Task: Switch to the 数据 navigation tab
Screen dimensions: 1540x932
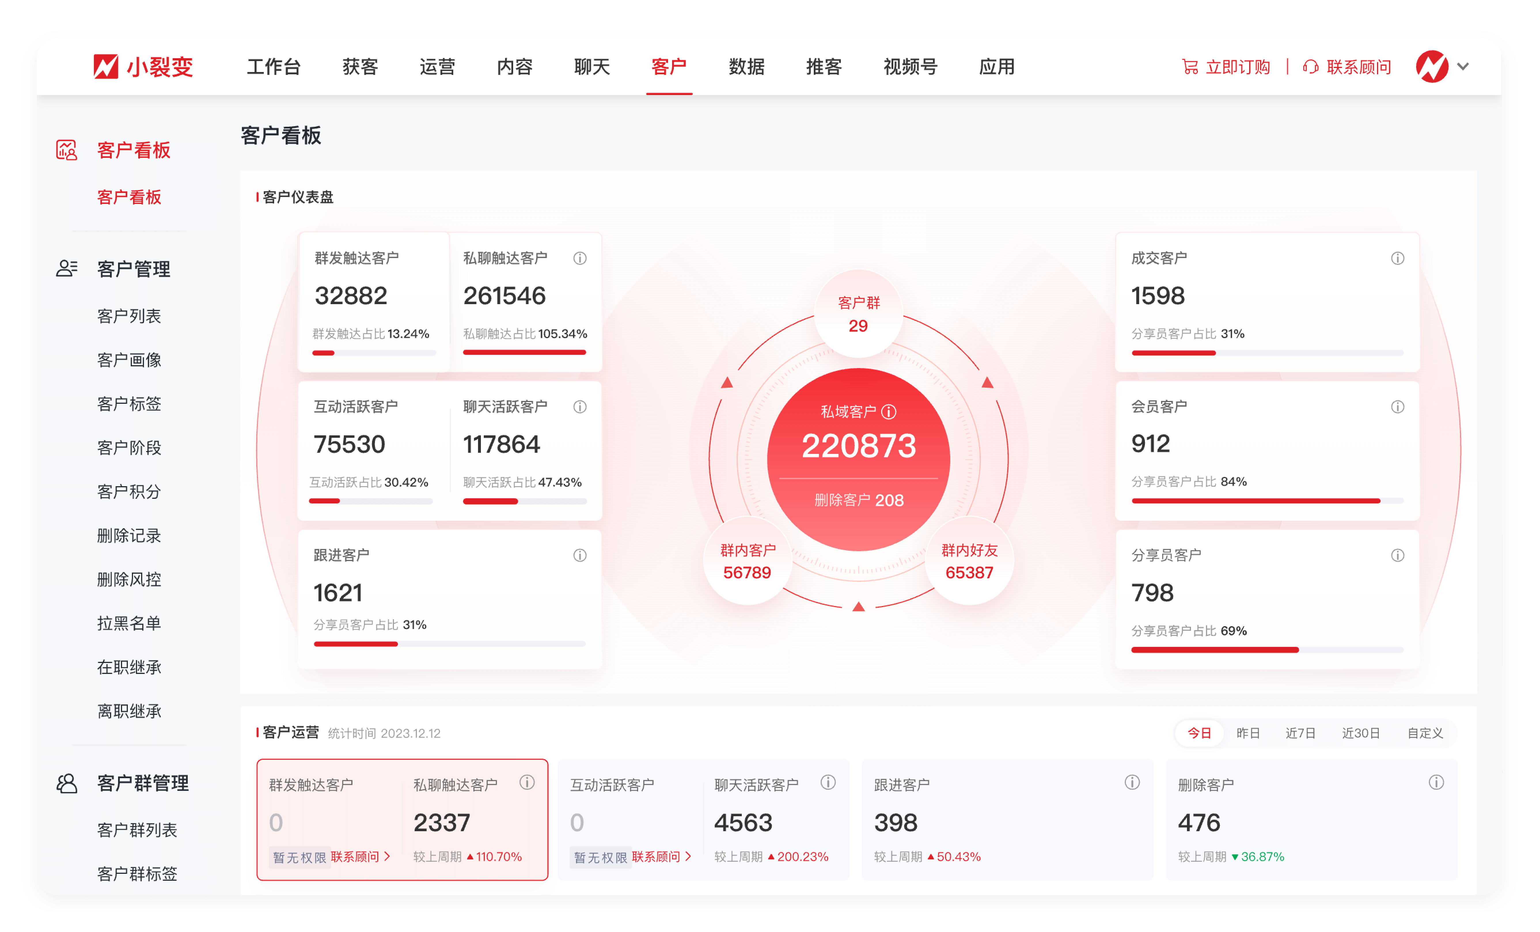Action: (x=746, y=67)
